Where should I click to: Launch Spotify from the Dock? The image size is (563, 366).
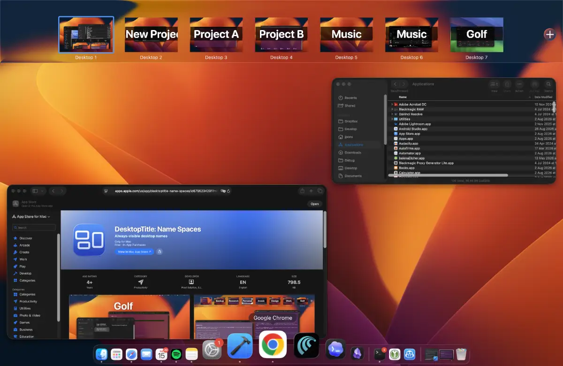[x=176, y=354]
